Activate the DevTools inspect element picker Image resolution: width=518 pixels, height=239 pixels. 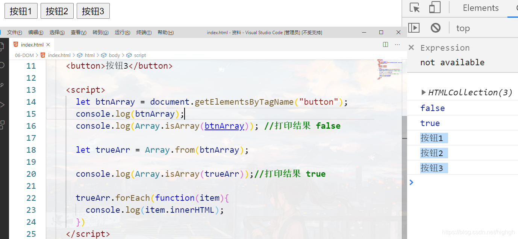click(415, 8)
